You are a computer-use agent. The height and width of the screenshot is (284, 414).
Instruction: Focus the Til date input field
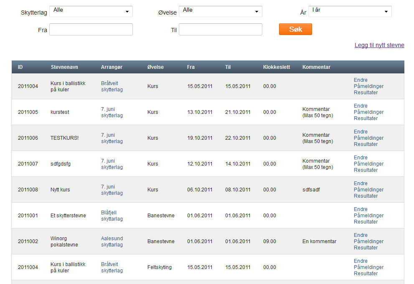[220, 30]
